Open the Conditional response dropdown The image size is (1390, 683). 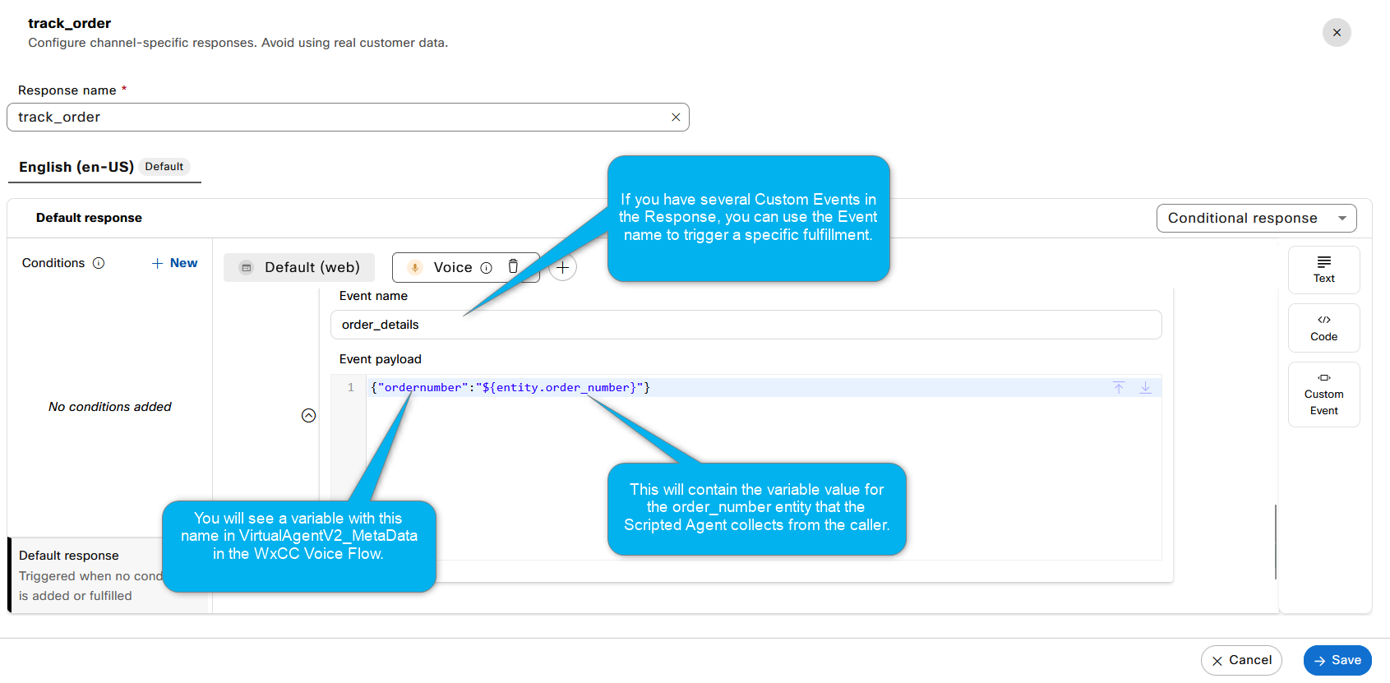pos(1255,218)
